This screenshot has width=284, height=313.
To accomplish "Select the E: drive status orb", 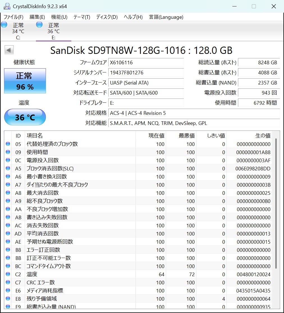I will pos(39,24).
